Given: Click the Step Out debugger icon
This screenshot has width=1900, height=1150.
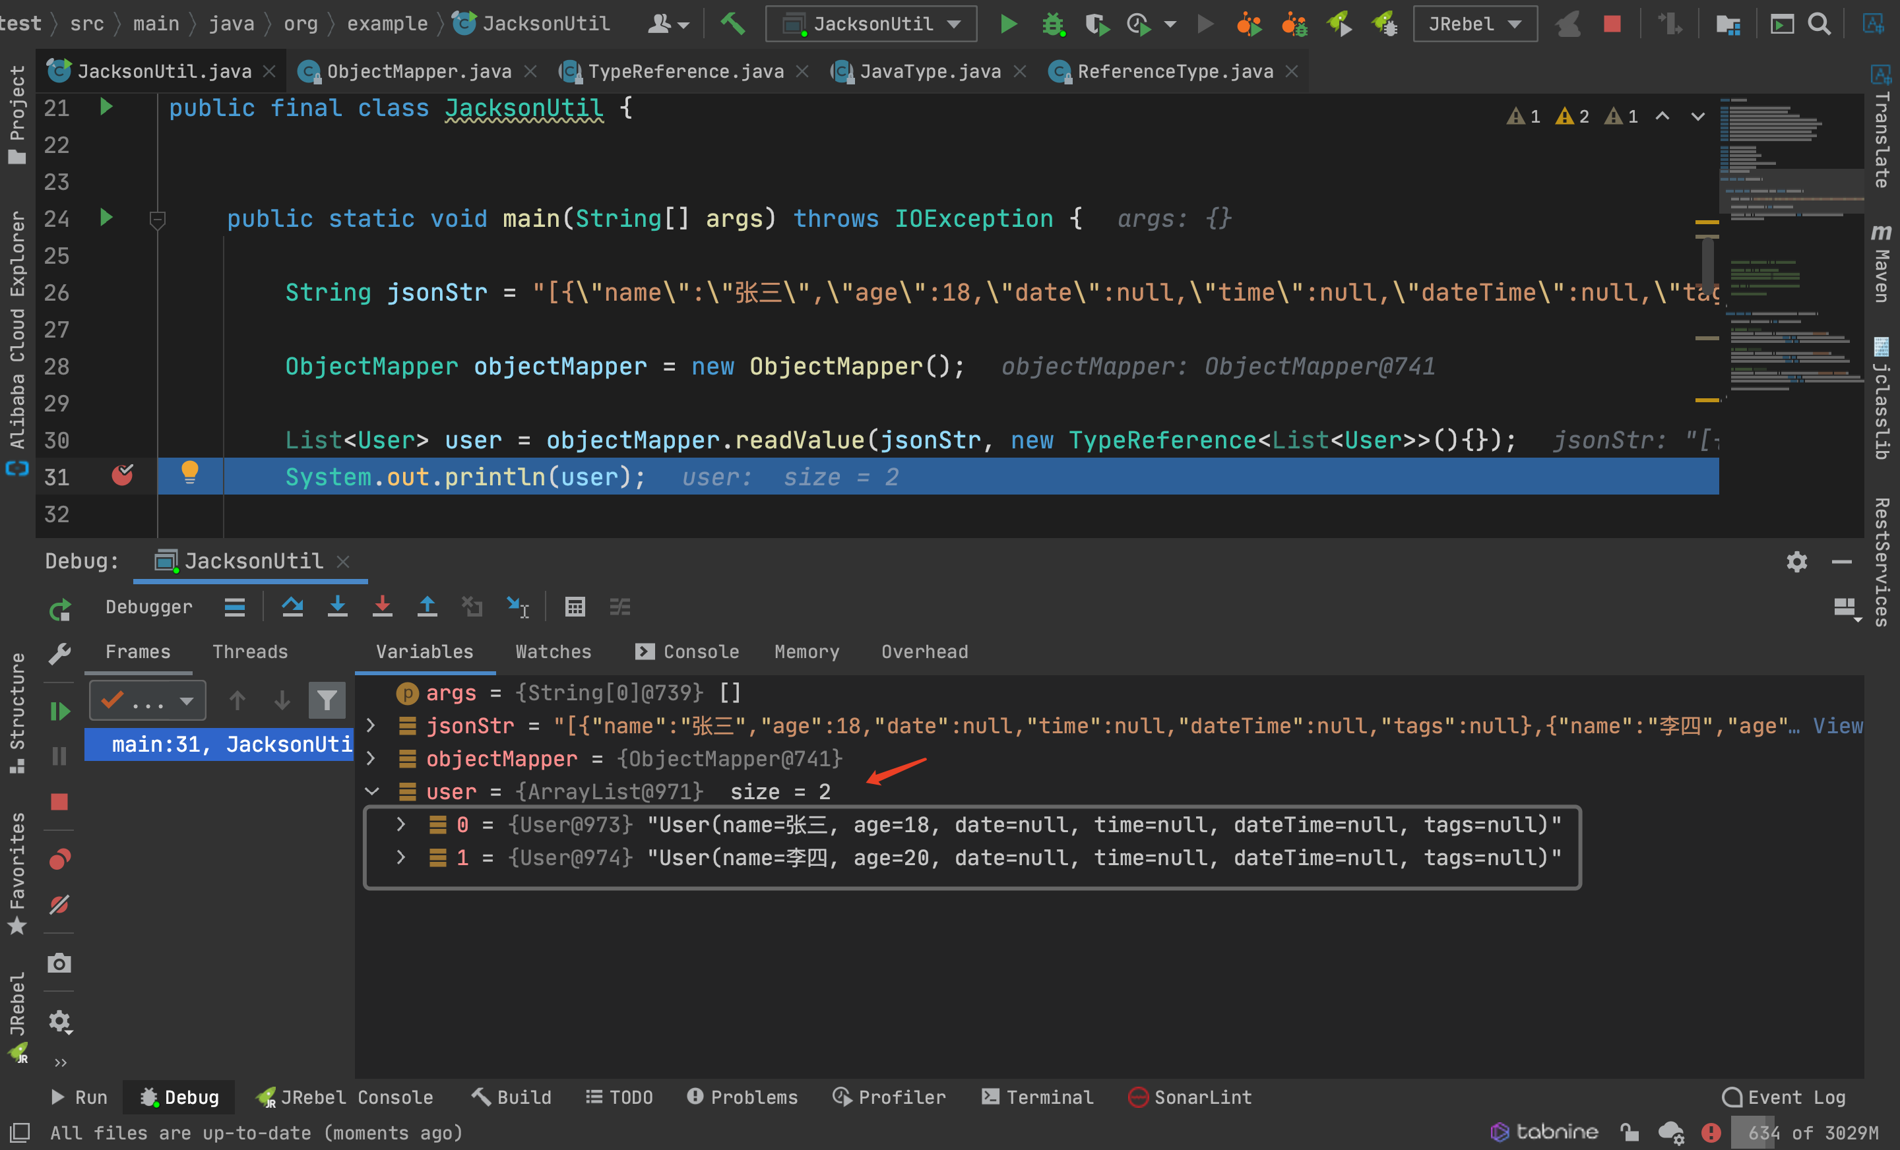Looking at the screenshot, I should tap(426, 607).
